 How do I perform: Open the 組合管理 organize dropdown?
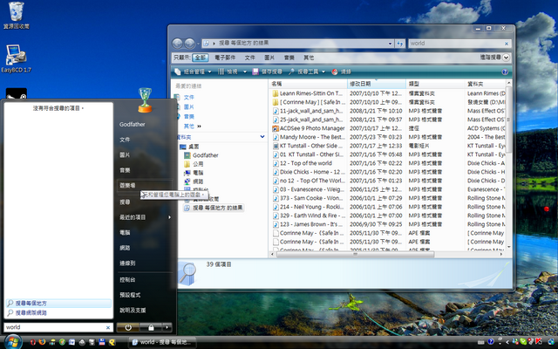[x=194, y=72]
